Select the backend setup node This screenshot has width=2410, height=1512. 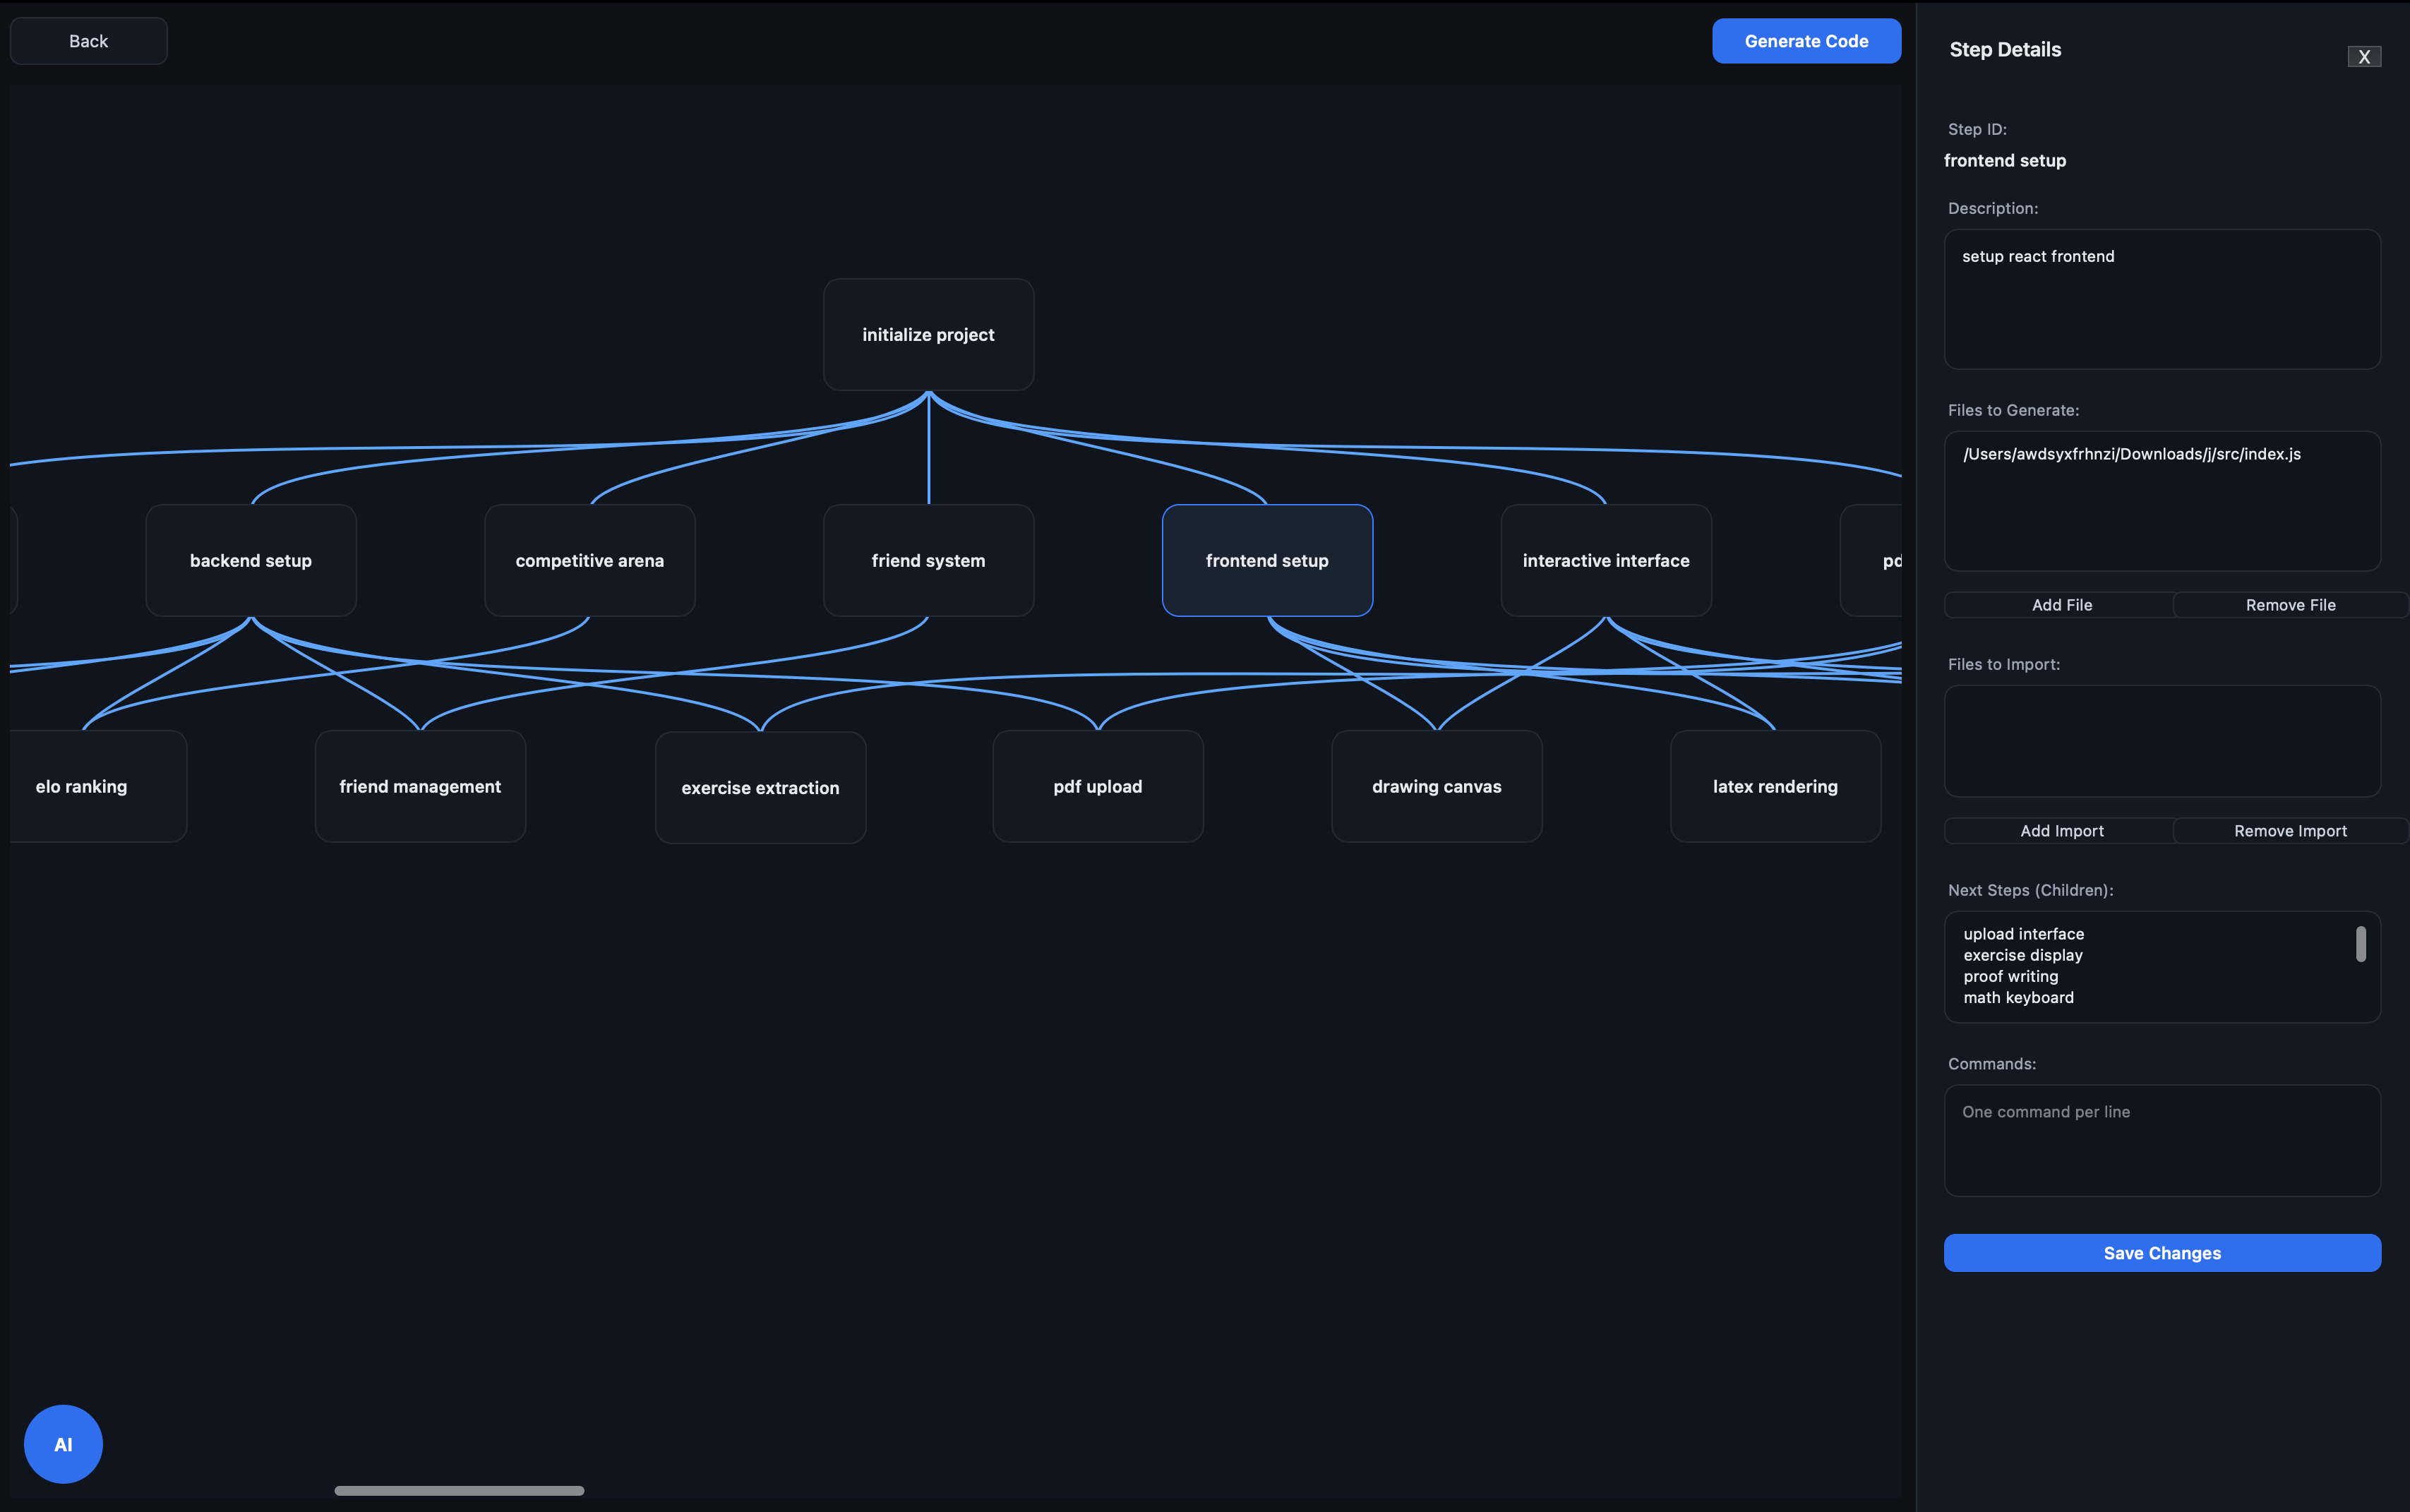[250, 560]
